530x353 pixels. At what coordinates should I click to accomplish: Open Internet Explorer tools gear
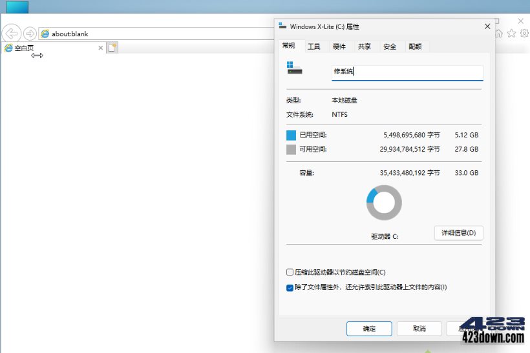pos(524,34)
